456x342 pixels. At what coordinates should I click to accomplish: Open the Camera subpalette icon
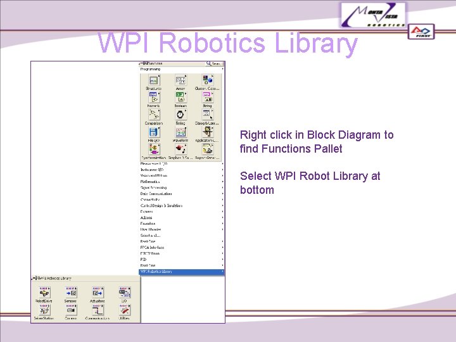pyautogui.click(x=71, y=310)
